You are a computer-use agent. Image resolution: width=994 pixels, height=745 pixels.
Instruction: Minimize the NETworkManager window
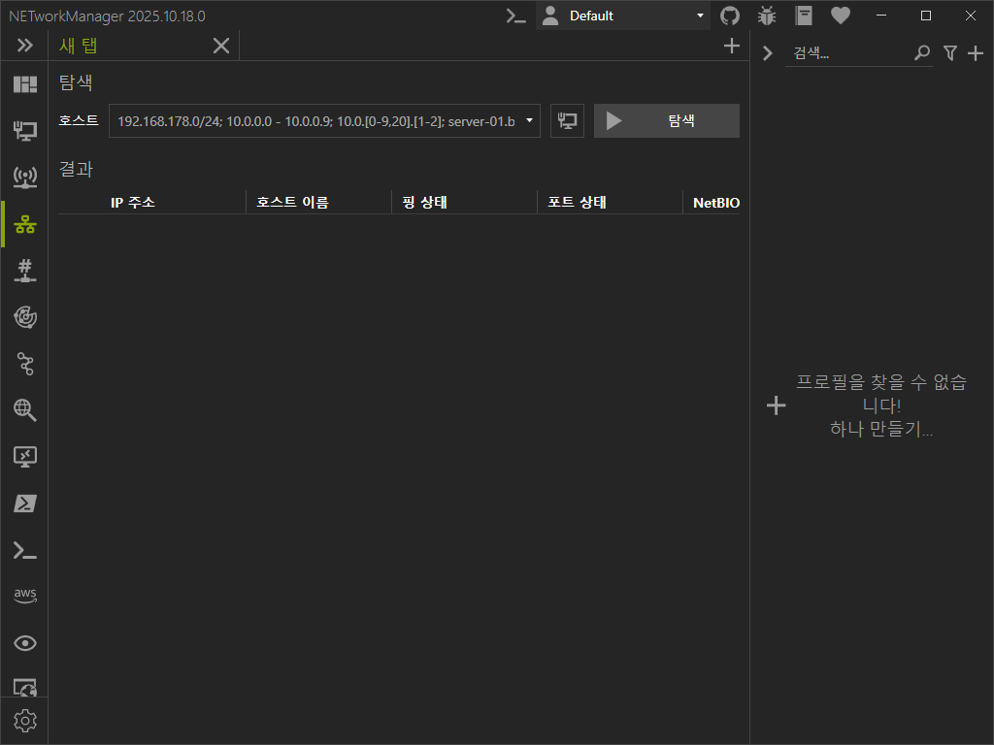pos(881,16)
